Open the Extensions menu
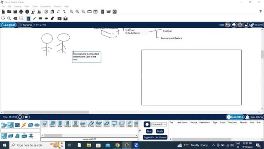 pyautogui.click(x=45, y=7)
